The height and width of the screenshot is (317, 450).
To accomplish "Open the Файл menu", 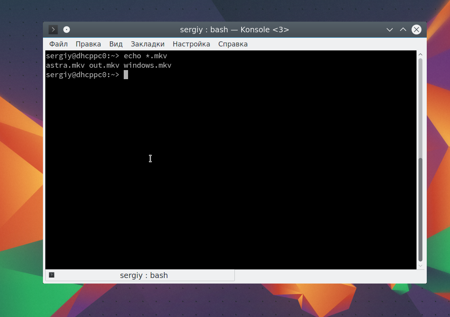I will (x=59, y=44).
